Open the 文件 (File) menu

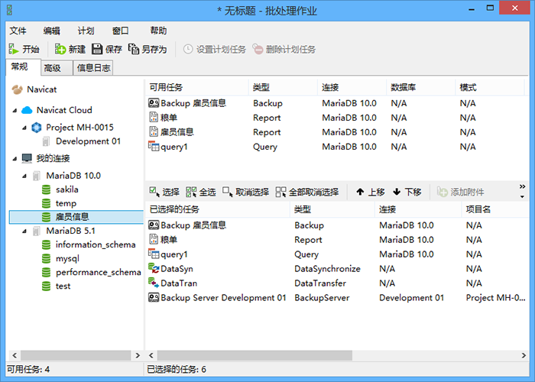coord(18,31)
